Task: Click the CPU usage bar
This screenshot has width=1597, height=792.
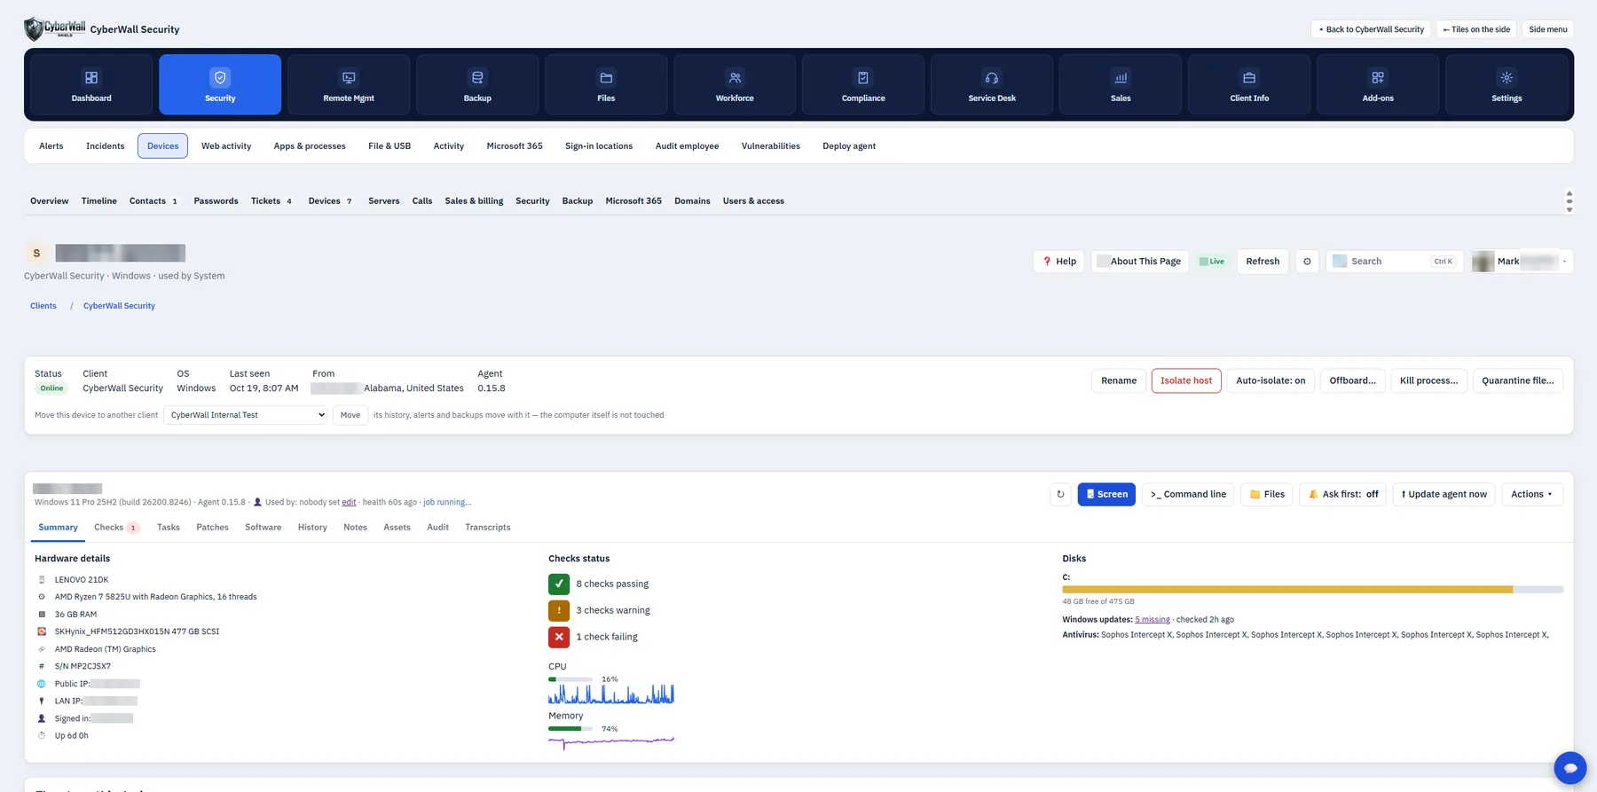Action: click(570, 679)
